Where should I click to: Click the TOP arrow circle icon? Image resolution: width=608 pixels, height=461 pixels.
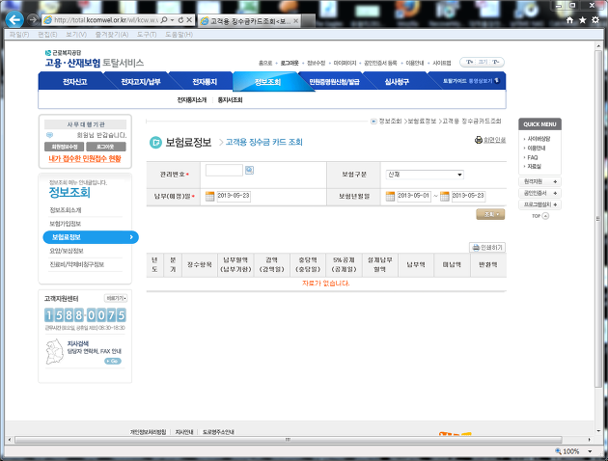[545, 216]
